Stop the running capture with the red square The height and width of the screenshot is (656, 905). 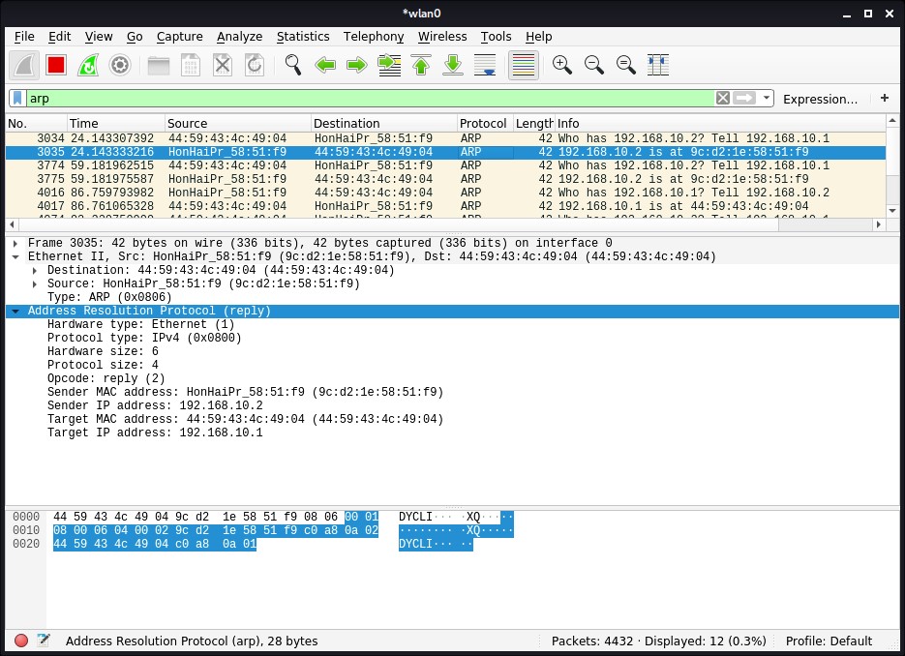click(56, 65)
